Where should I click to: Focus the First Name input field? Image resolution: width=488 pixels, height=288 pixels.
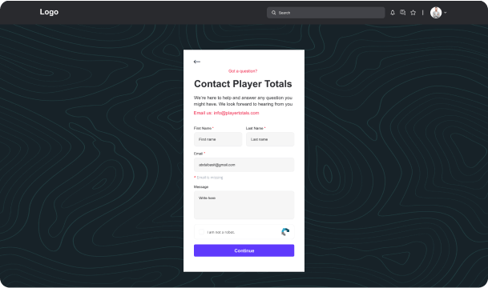point(218,139)
